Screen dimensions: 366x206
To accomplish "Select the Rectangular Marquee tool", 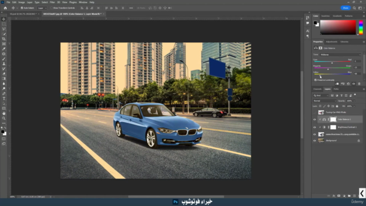I will (x=4, y=24).
